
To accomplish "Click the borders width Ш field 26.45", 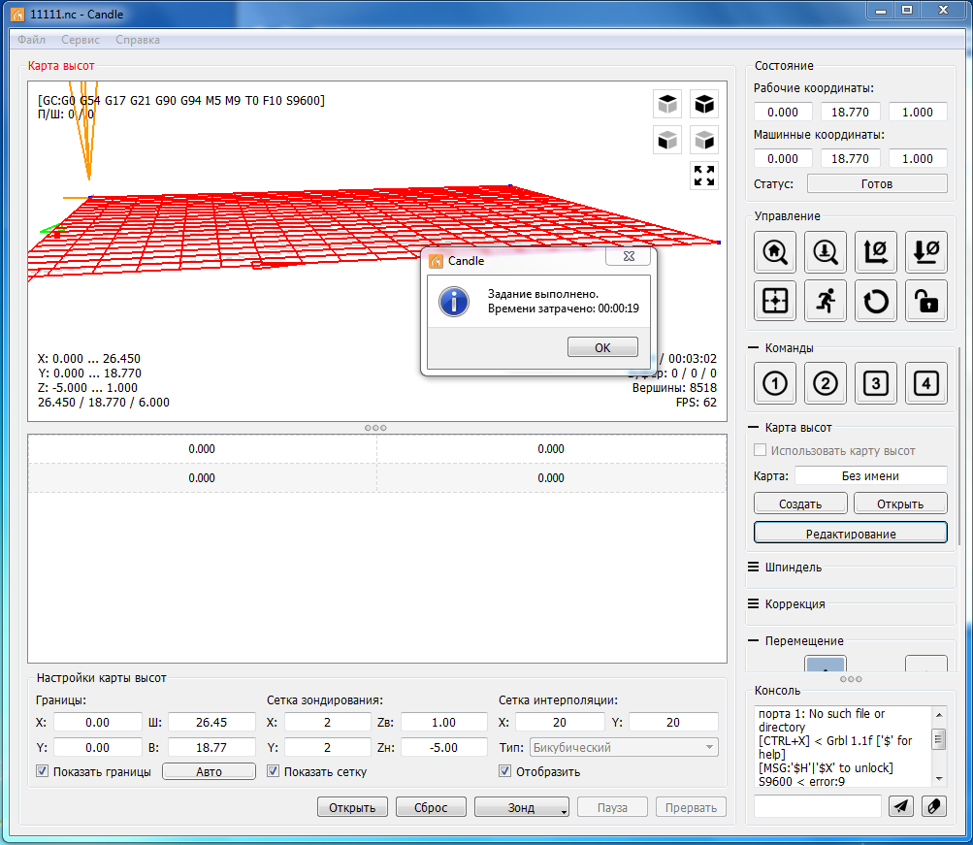I will (x=211, y=722).
